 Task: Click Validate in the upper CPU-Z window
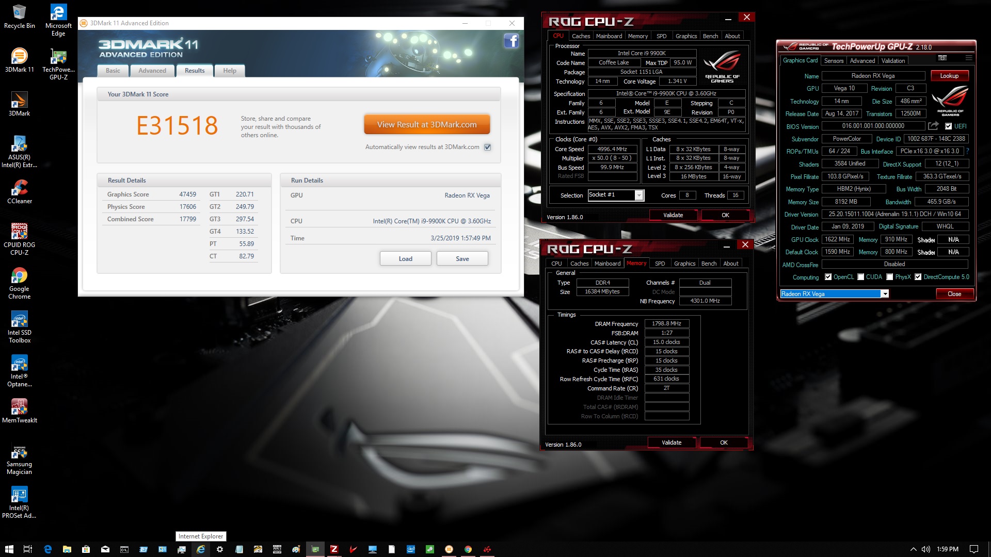(673, 215)
